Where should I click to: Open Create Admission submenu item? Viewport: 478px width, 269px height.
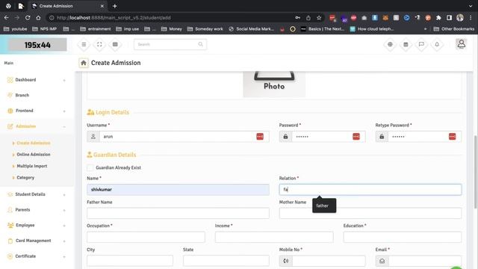[33, 143]
